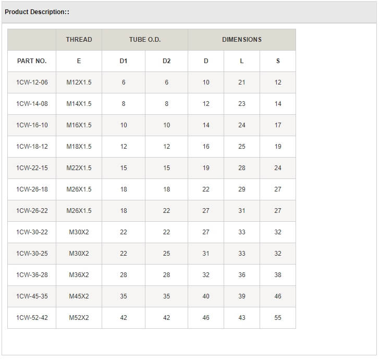Select the THREAD column header
Image resolution: width=380 pixels, height=359 pixels.
(x=79, y=40)
